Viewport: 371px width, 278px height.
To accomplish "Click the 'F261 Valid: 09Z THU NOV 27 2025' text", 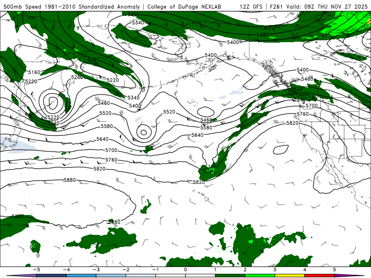I will tap(319, 6).
